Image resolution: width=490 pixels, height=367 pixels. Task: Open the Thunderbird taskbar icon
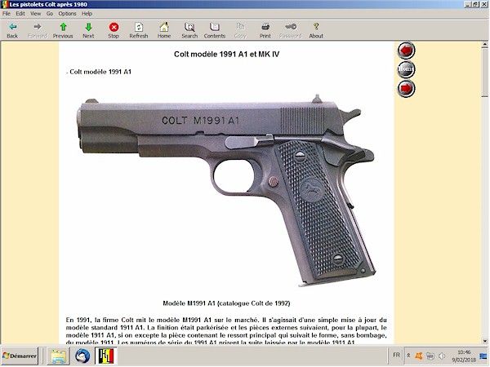coord(82,356)
